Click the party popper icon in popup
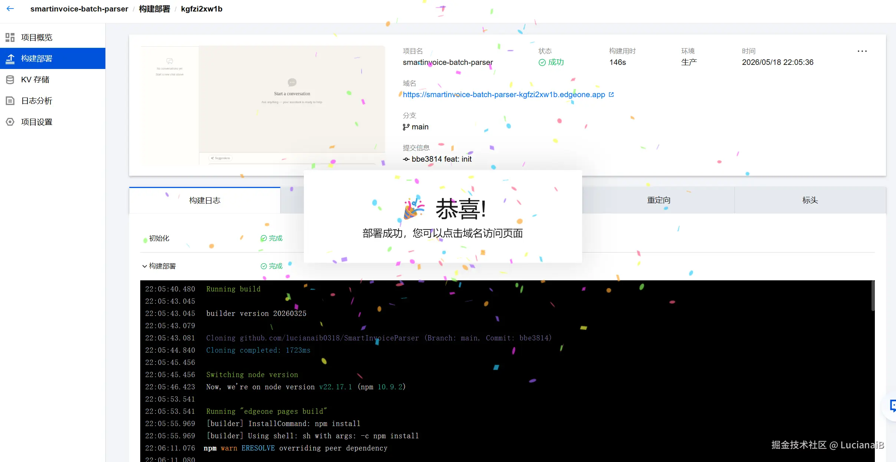 pos(414,208)
